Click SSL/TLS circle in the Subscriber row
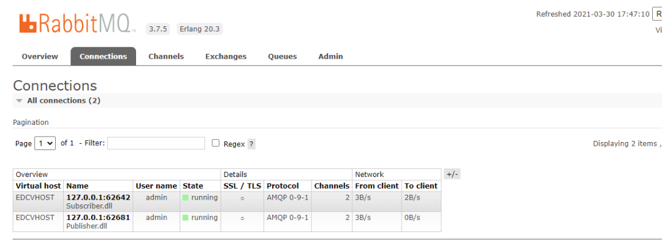 pyautogui.click(x=242, y=198)
